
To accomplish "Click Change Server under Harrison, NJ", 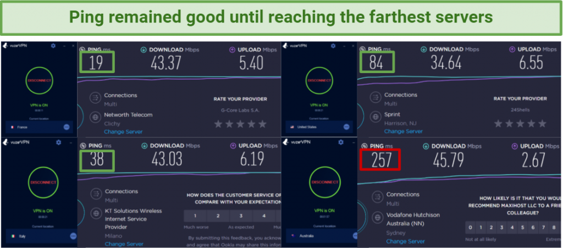I will click(x=403, y=131).
